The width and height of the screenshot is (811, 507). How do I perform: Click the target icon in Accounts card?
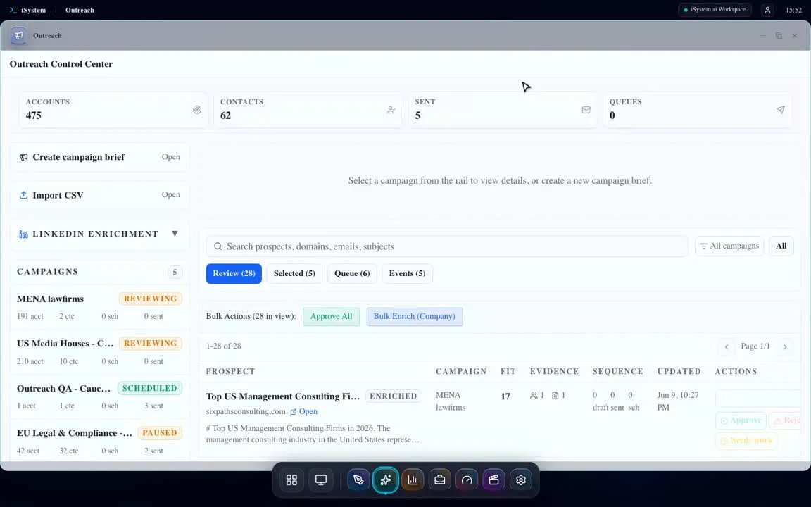coord(197,110)
